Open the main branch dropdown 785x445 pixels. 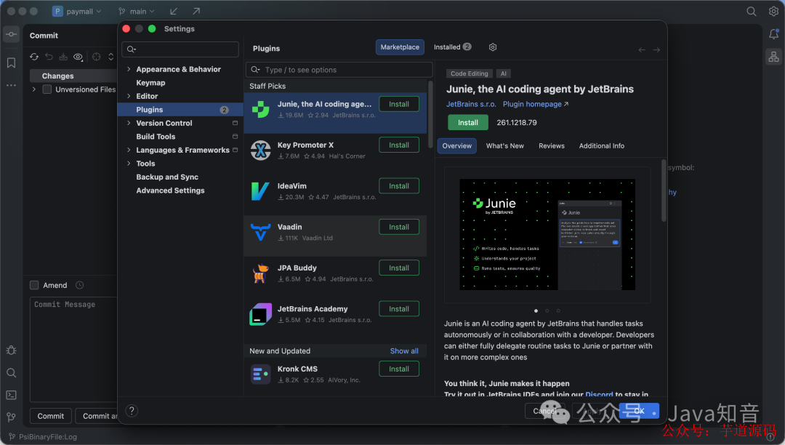[136, 11]
